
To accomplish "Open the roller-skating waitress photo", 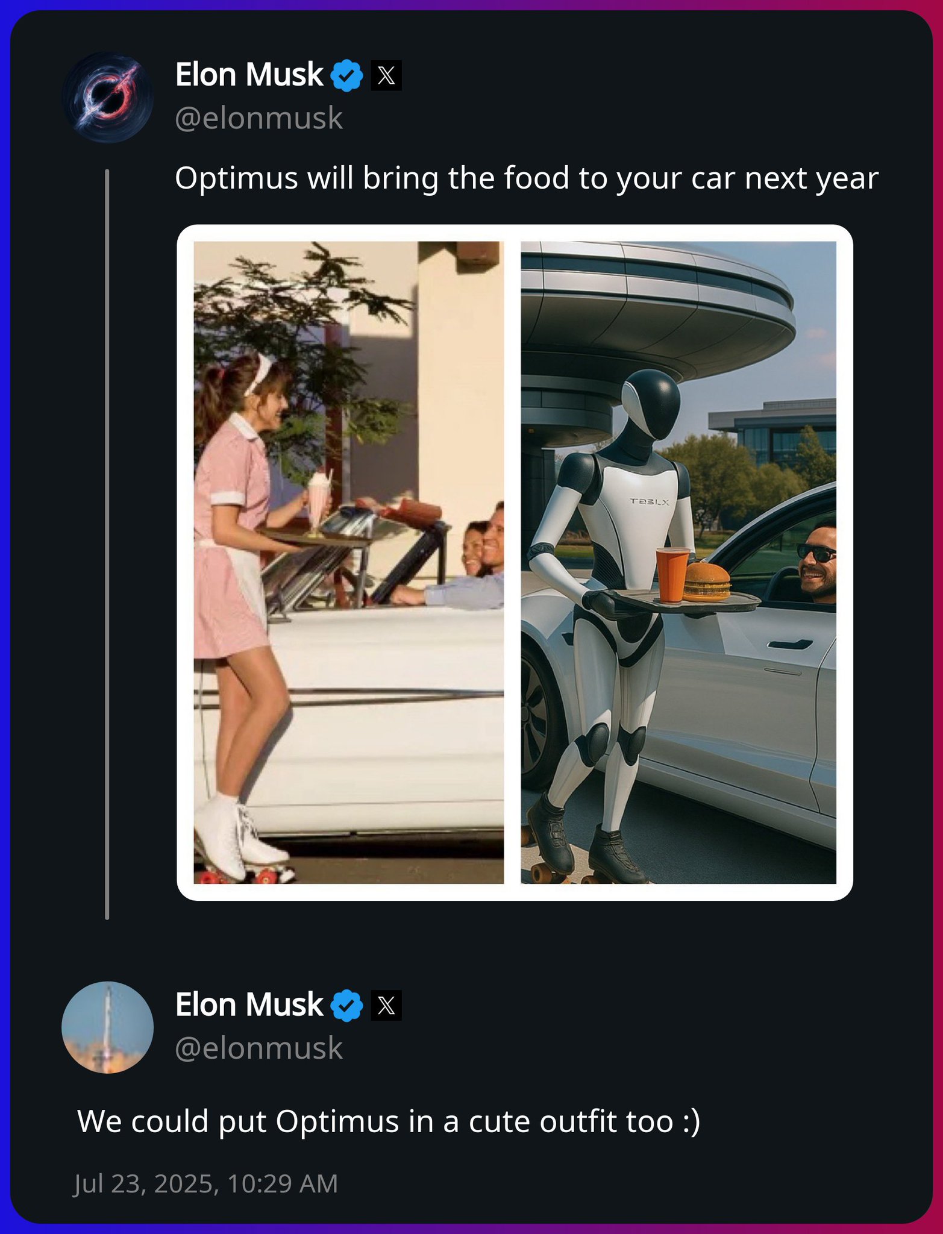I will [x=348, y=562].
